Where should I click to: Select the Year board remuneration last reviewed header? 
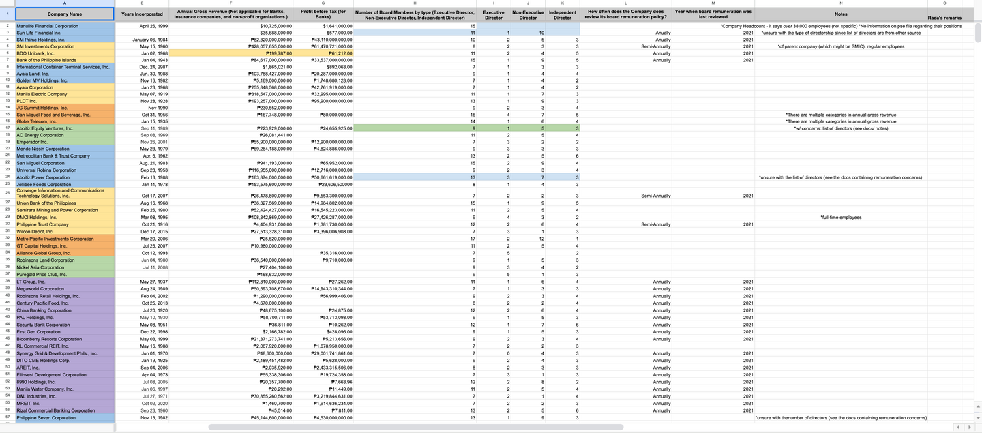713,14
